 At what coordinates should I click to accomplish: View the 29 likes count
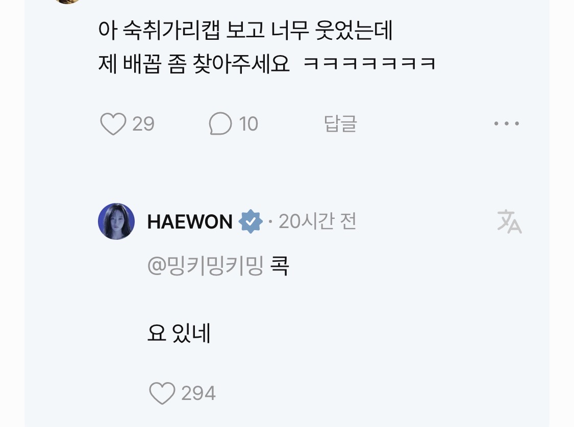coord(143,123)
